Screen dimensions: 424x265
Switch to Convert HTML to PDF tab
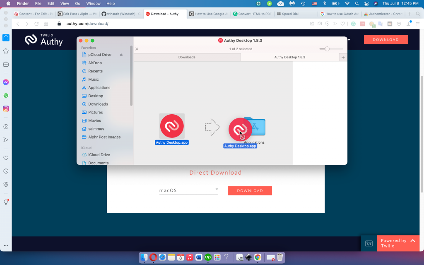coord(252,14)
